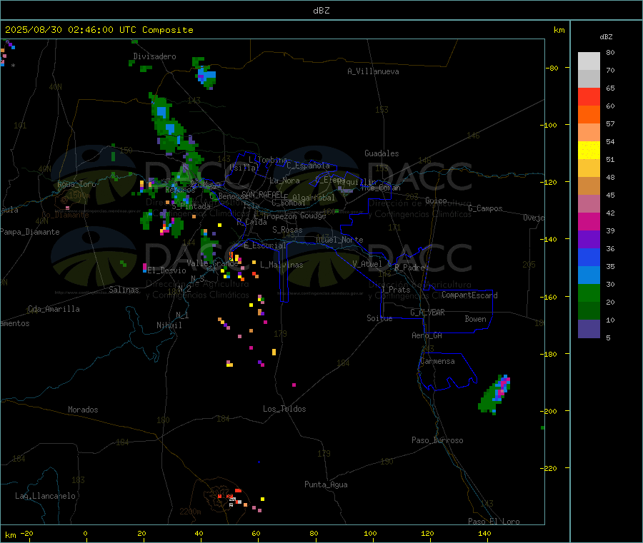Click the Divisadero map label
This screenshot has width=643, height=543.
pos(154,56)
